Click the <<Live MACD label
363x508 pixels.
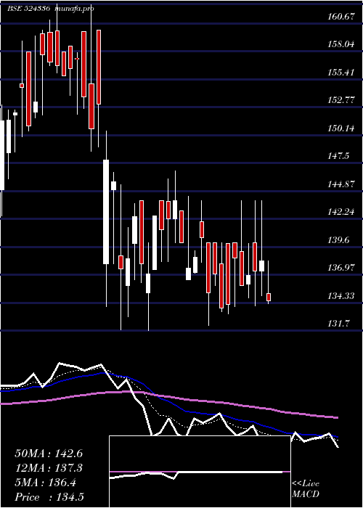[306, 489]
